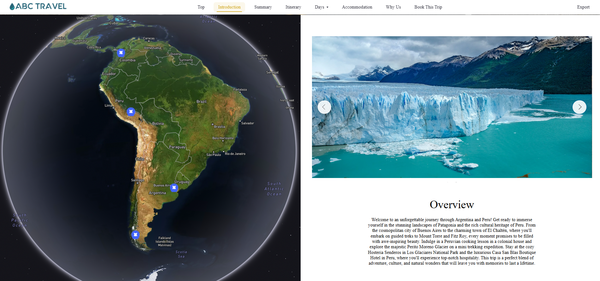Screen dimensions: 600x281
Task: Click the Brasília city label
Action: point(220,127)
